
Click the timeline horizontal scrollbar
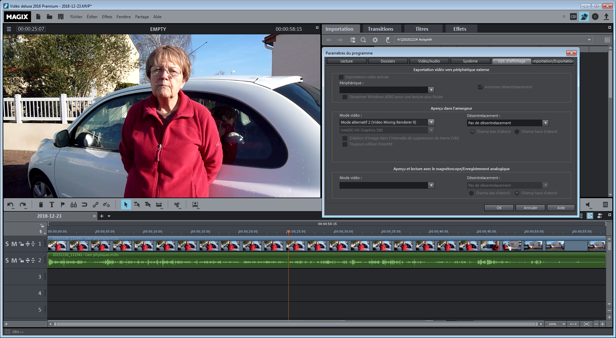(296, 324)
